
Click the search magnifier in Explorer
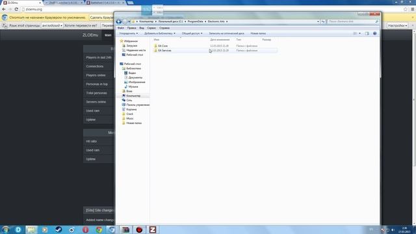[x=376, y=21]
